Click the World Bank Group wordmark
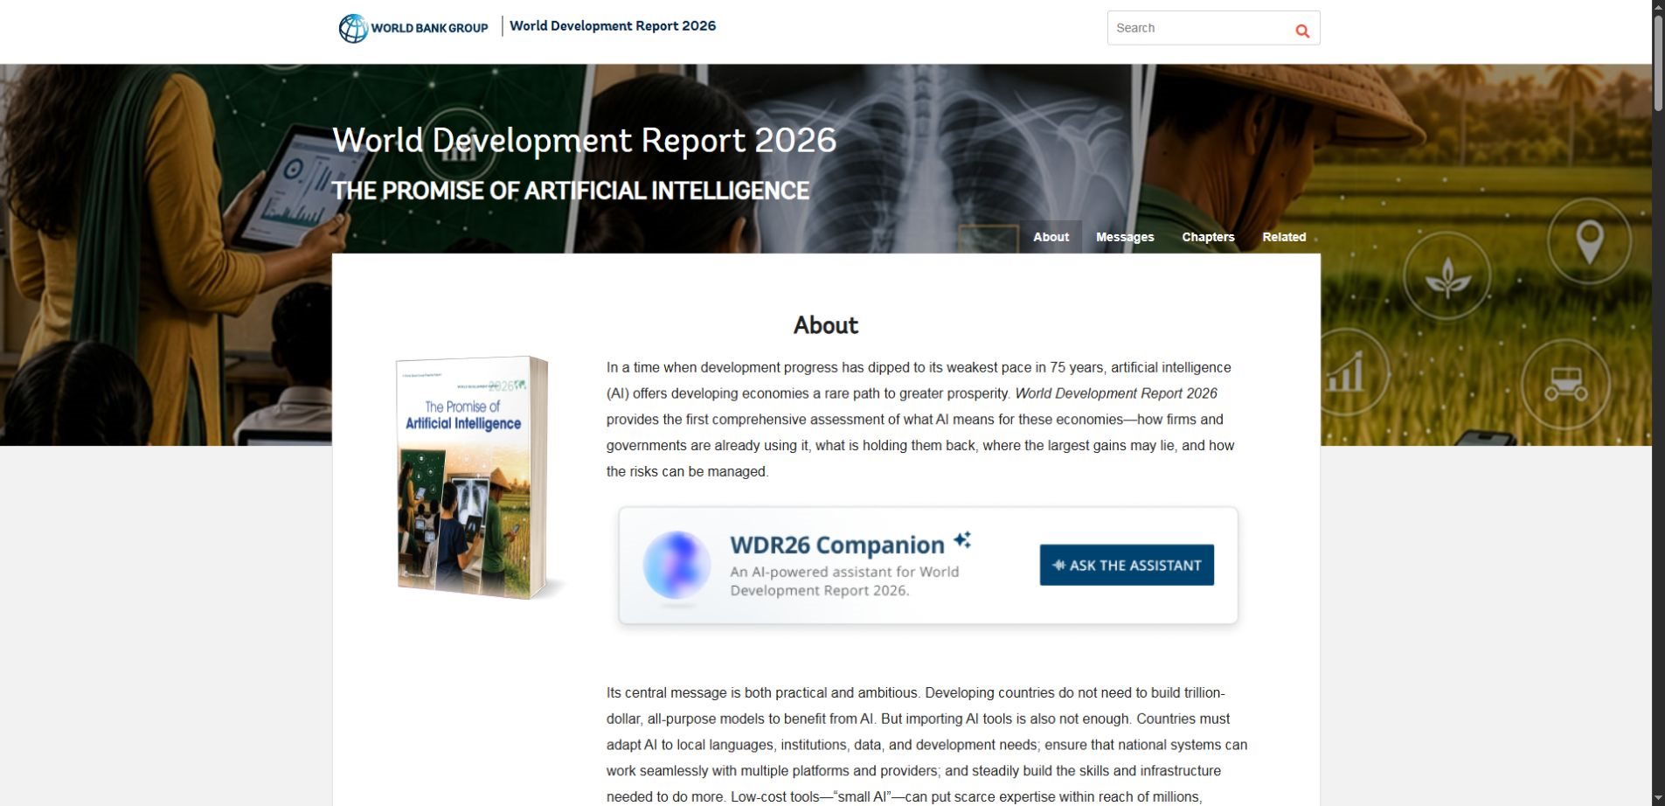This screenshot has height=806, width=1665. click(x=429, y=28)
